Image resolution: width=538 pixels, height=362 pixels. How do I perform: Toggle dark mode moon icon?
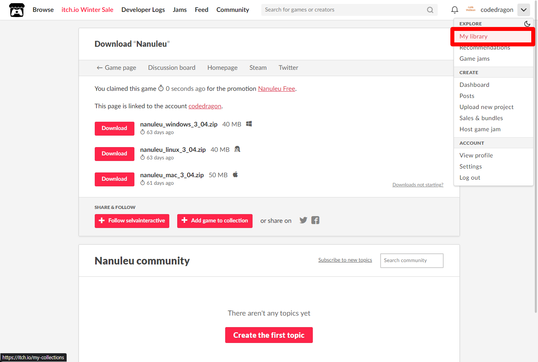(527, 24)
